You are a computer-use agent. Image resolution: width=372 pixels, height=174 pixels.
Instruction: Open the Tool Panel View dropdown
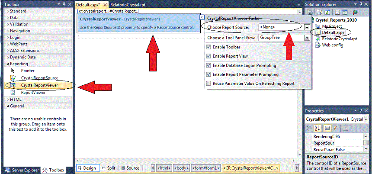[307, 38]
